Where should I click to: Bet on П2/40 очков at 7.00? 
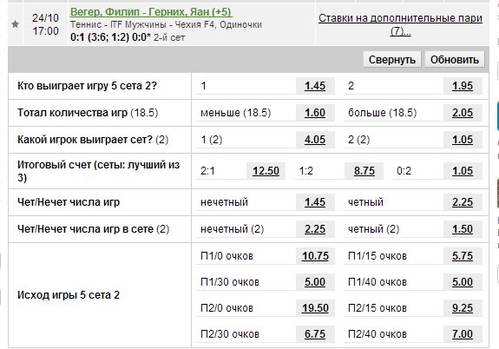pos(463,334)
